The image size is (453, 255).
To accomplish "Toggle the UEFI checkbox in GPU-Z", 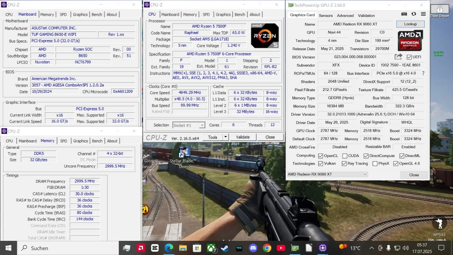I will (409, 57).
